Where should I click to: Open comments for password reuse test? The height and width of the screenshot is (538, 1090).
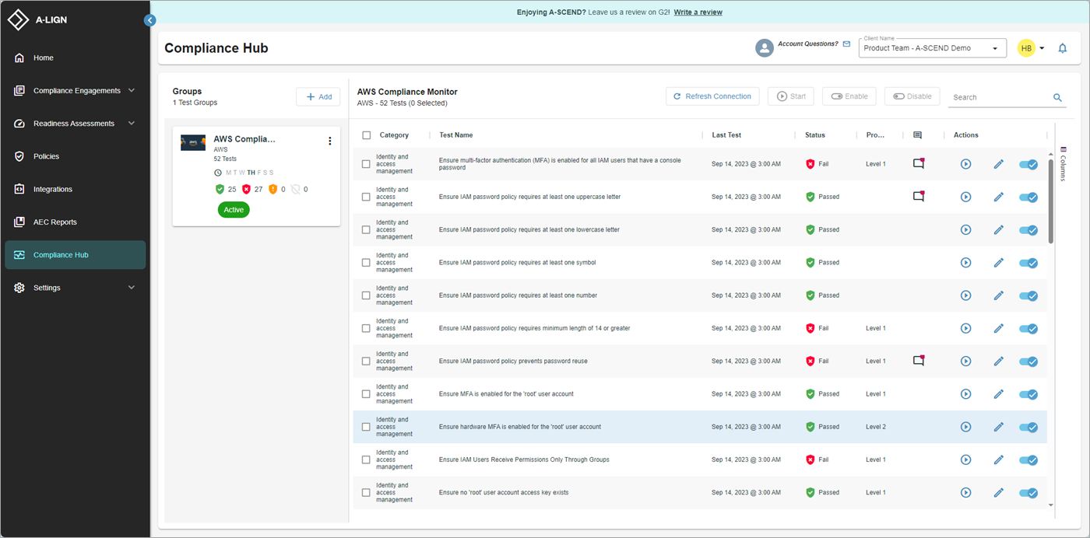(x=919, y=361)
